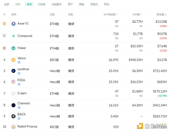Click the gold first-place medal icon
Image resolution: width=170 pixels, height=132 pixels.
[4, 24]
